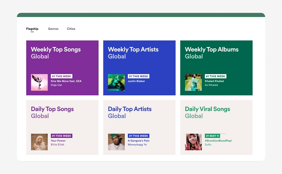Viewport: 282px width, 174px height.
Task: Click Kiss Me More album cover thumbnail
Action: pos(39,82)
